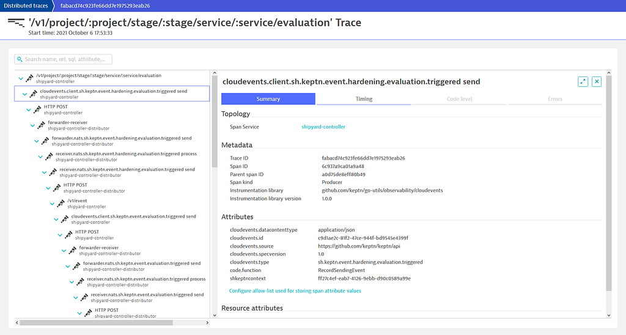Collapse cloudevents.client evaluation.triggered send node
Viewport: 626px width, 335px height.
(56, 219)
